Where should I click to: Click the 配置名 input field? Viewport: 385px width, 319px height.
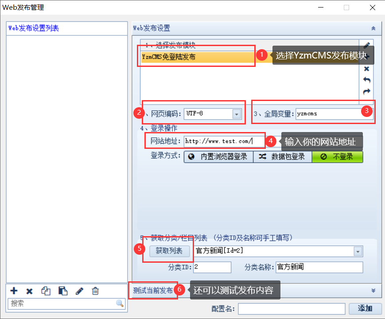[x=292, y=308]
